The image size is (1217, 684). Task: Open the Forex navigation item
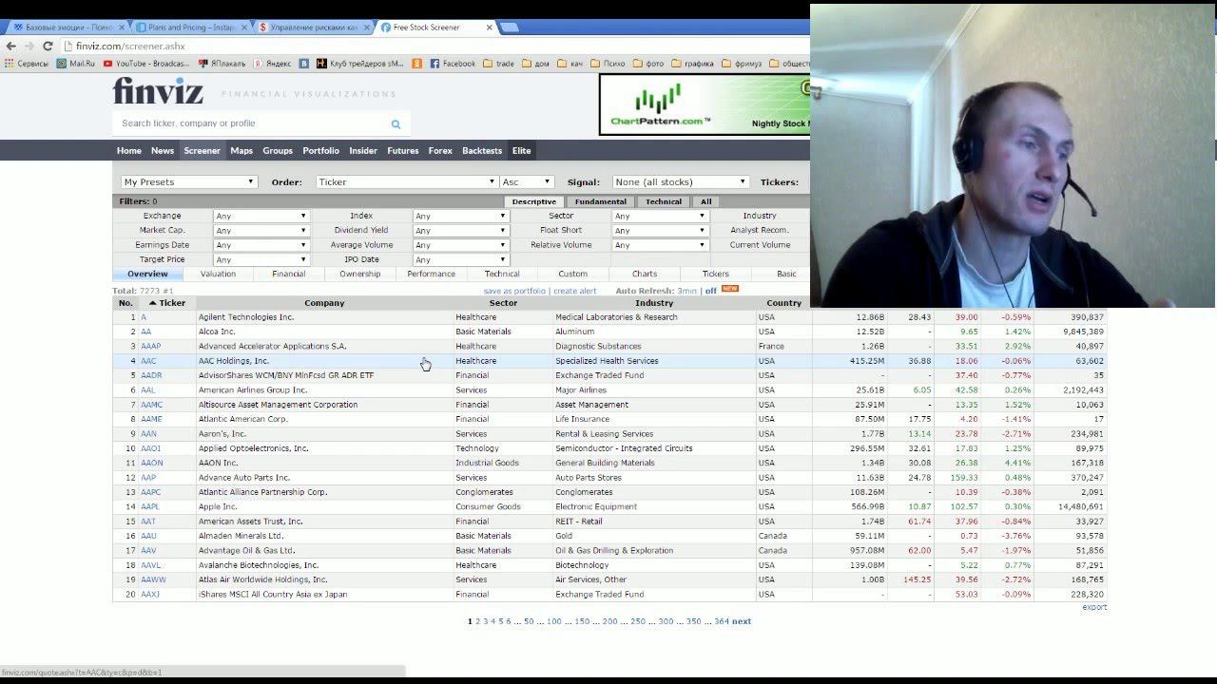coord(440,150)
